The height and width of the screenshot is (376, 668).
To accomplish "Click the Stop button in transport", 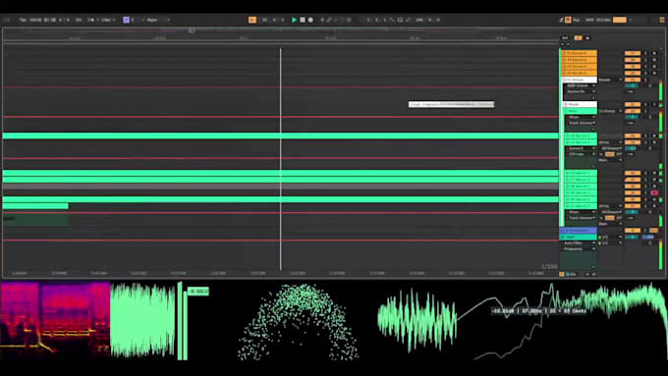I will [x=303, y=20].
